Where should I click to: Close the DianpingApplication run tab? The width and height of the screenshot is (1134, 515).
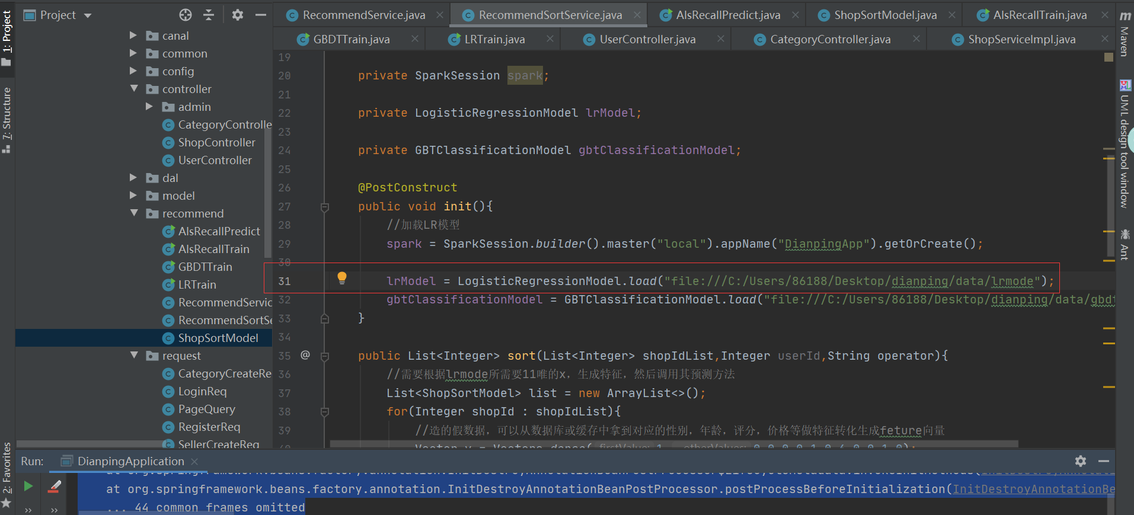(194, 461)
